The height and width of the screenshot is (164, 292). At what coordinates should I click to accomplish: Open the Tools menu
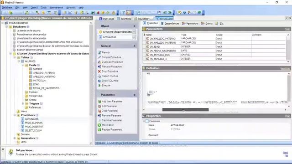tap(44, 7)
